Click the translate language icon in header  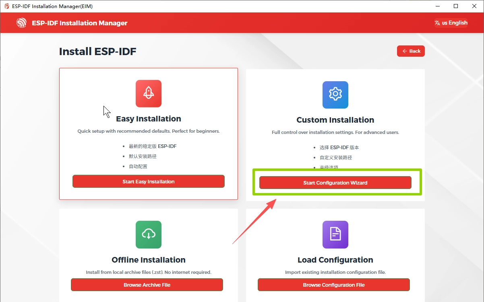pyautogui.click(x=437, y=23)
